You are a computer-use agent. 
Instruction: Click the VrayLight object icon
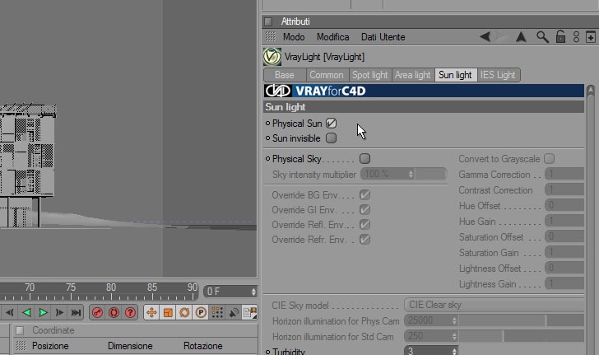pos(272,57)
